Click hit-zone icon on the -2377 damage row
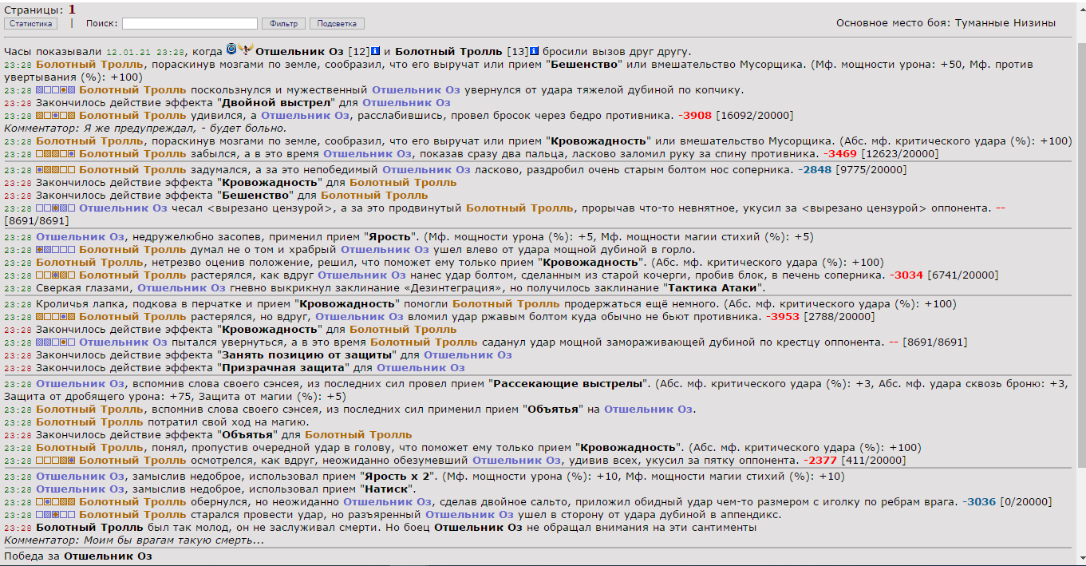The image size is (1086, 566). 56,461
